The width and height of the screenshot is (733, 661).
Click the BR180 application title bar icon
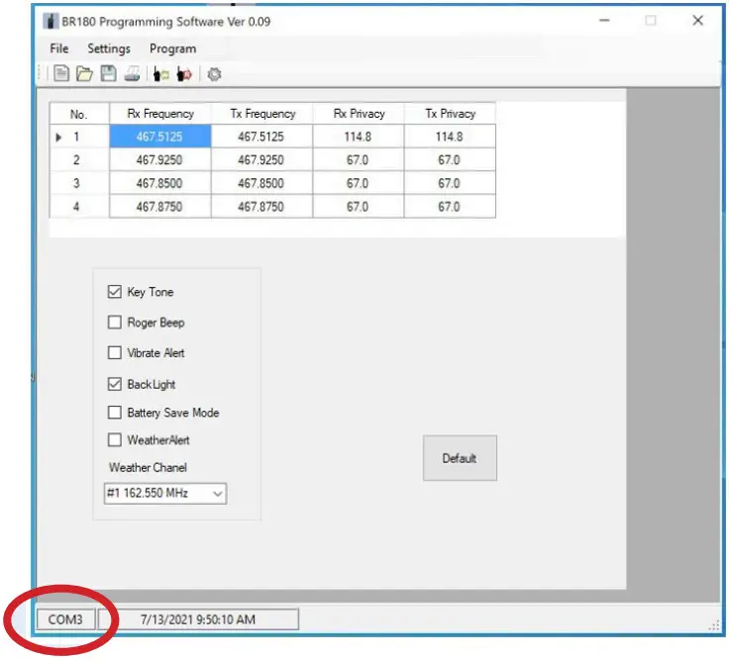(x=51, y=22)
